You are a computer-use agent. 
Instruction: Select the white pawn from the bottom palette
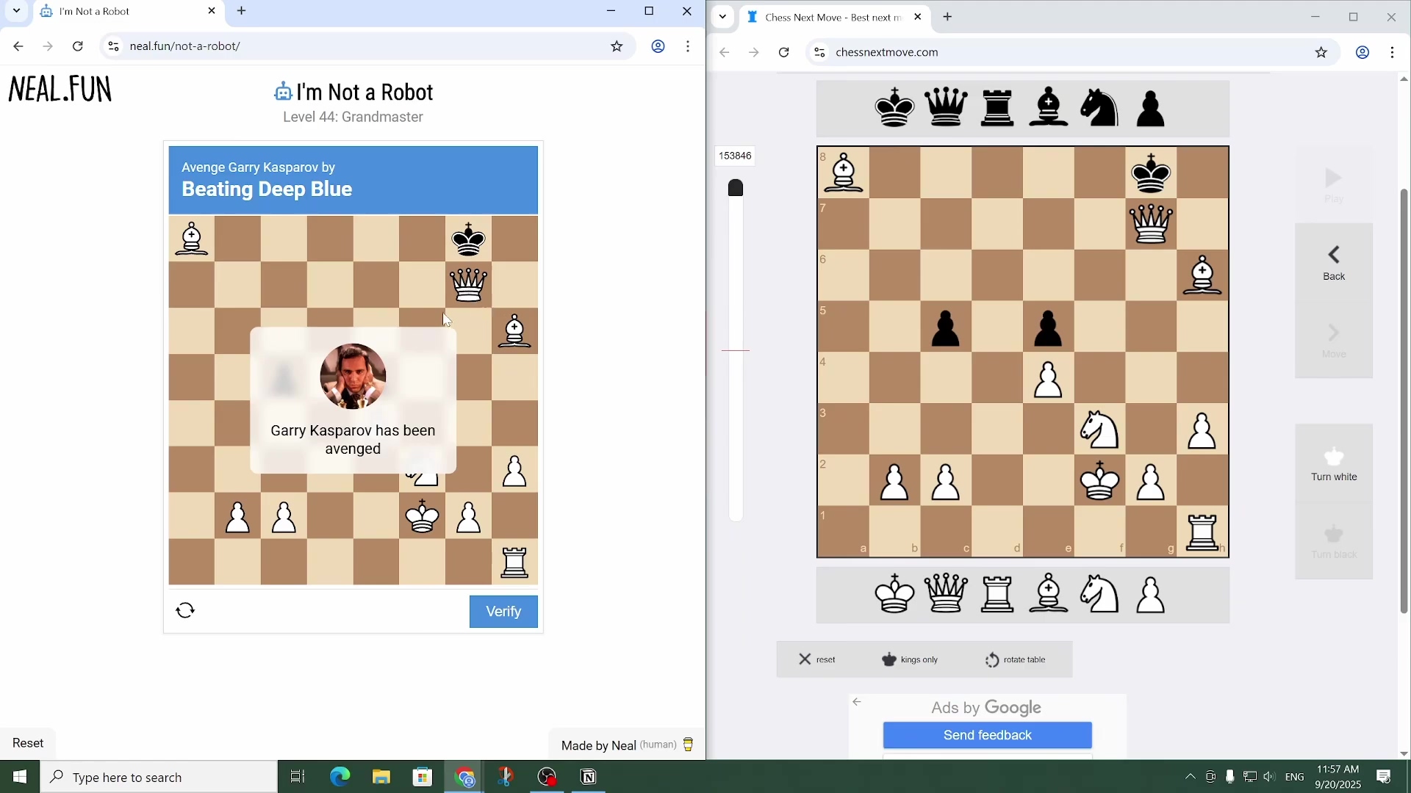pos(1151,593)
